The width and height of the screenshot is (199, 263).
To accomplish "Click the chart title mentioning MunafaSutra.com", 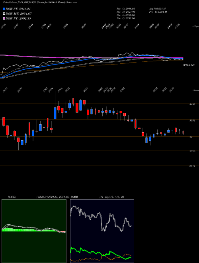I will click(x=40, y=2).
